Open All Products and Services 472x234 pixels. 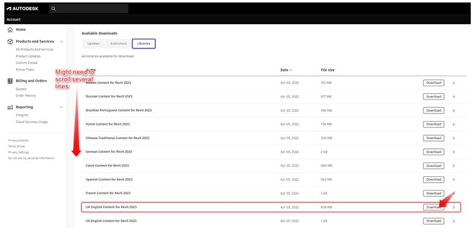[35, 49]
